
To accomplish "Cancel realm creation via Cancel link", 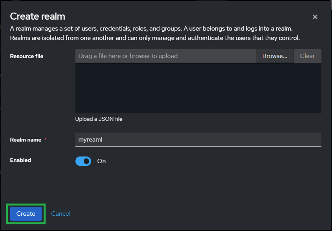I will tap(61, 214).
